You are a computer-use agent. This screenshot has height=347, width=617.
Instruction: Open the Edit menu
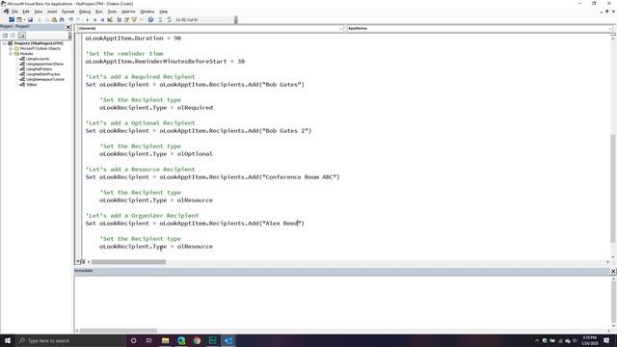[26, 12]
